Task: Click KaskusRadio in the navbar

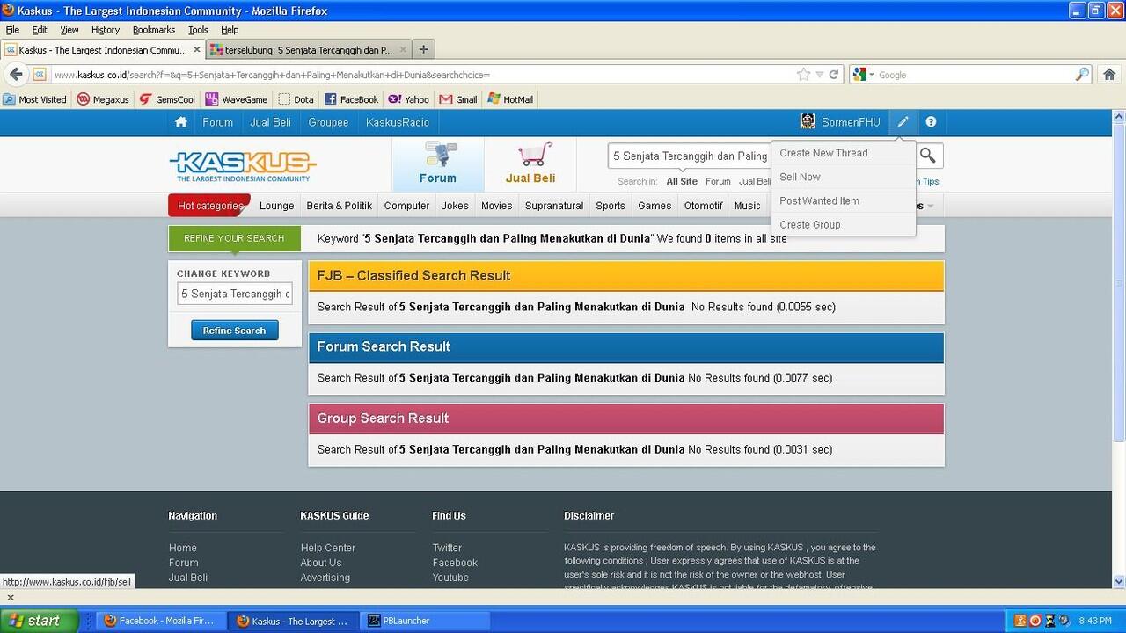Action: pos(398,122)
